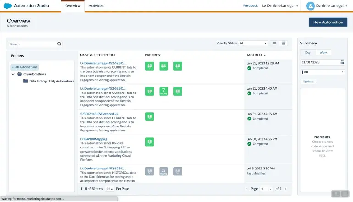Image resolution: width=353 pixels, height=202 pixels.
Task: Open LA Danielle Larregui automation run Jan 31 12:28 PM
Action: click(103, 63)
